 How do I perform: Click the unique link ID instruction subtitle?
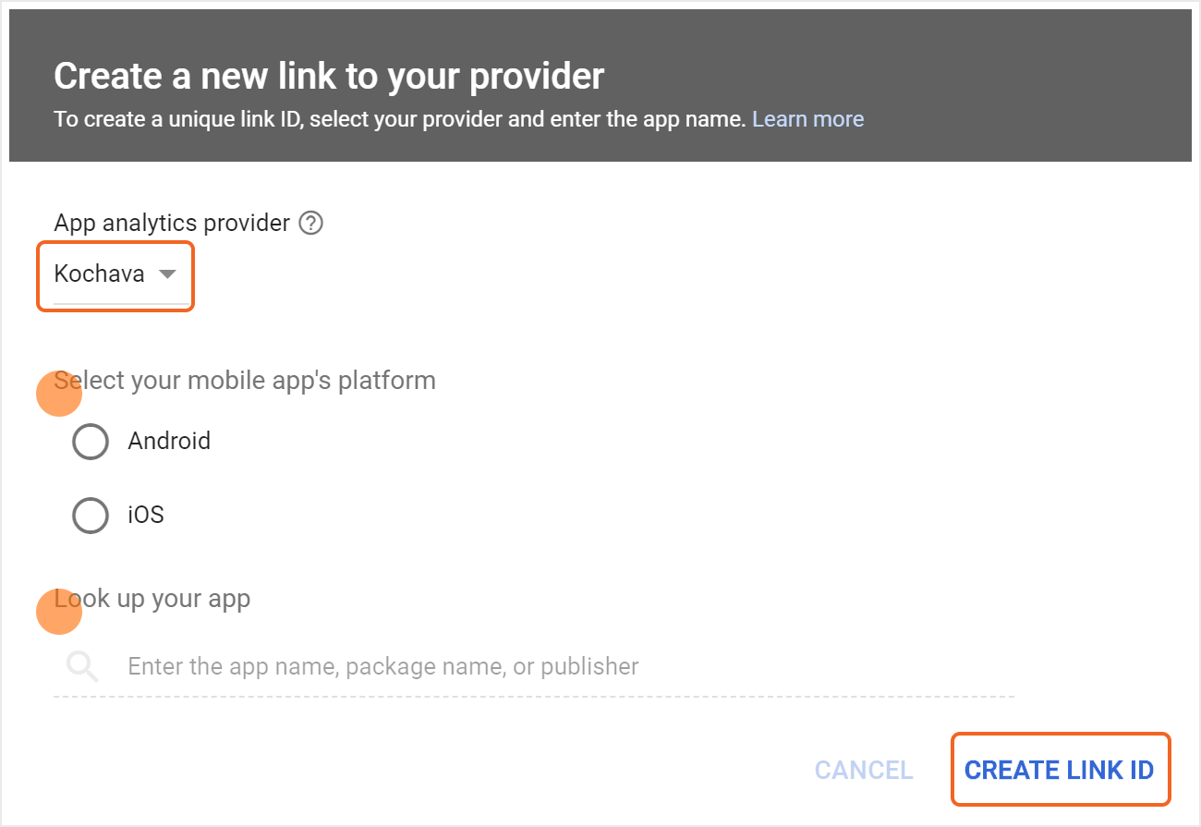399,119
